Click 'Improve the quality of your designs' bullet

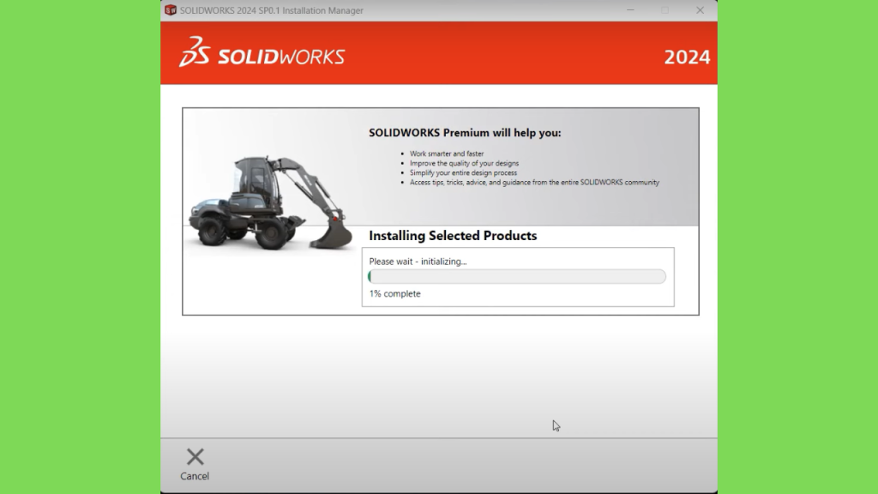pyautogui.click(x=464, y=163)
